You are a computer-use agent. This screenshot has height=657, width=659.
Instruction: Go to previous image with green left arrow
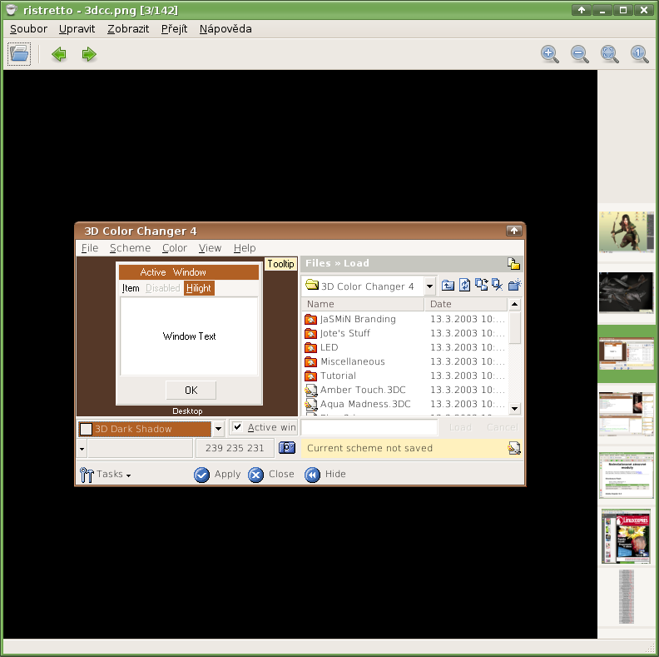click(59, 54)
